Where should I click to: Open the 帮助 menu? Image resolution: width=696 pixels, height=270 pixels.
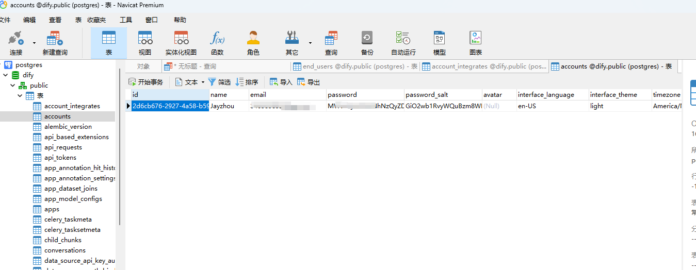tap(180, 20)
